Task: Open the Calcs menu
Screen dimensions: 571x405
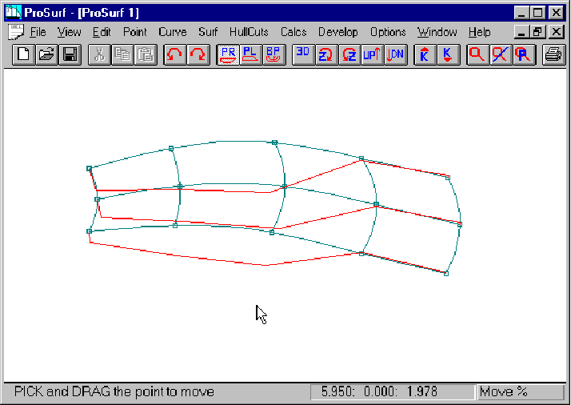Action: pos(293,32)
